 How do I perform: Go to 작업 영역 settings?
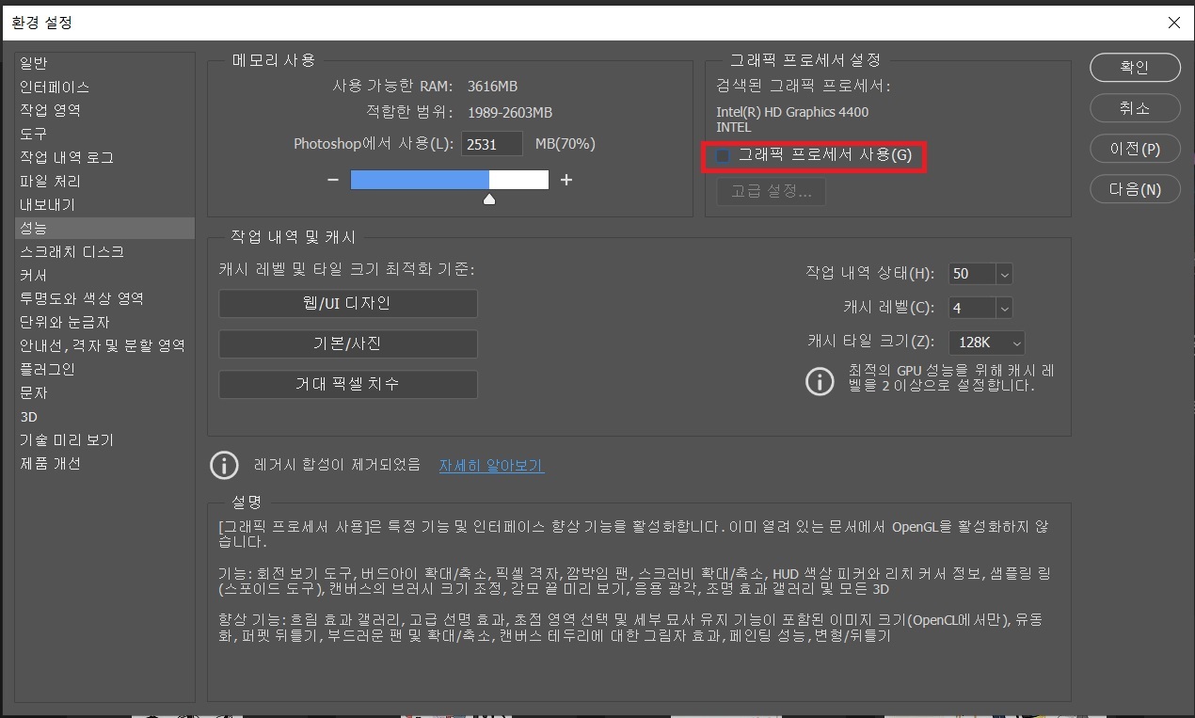(x=50, y=110)
